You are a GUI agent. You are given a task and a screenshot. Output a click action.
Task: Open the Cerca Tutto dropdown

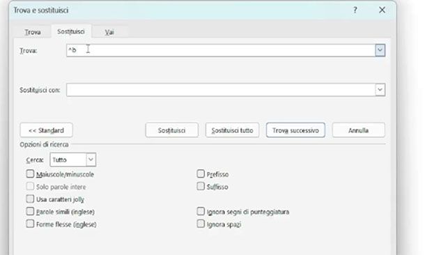tap(73, 160)
